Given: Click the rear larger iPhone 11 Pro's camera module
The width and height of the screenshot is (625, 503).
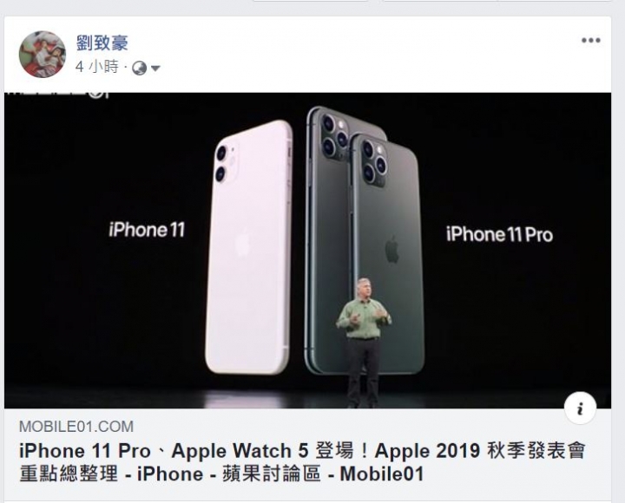Looking at the screenshot, I should tap(334, 136).
